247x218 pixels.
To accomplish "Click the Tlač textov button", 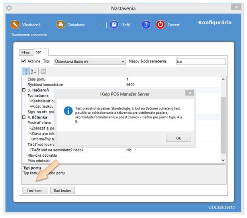I will 63,191.
